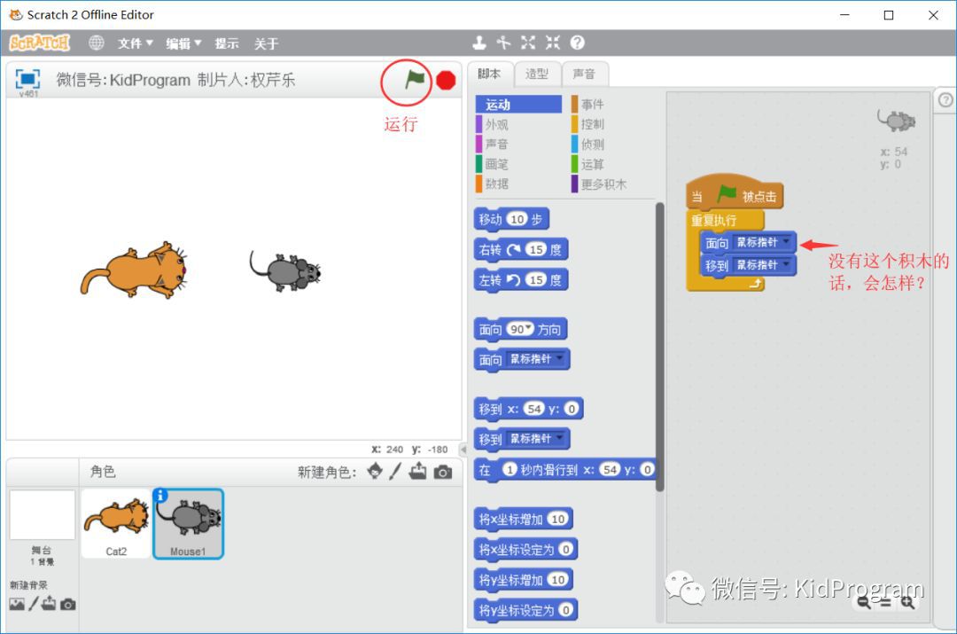
Task: Switch to the 声音 tab
Action: [x=584, y=74]
